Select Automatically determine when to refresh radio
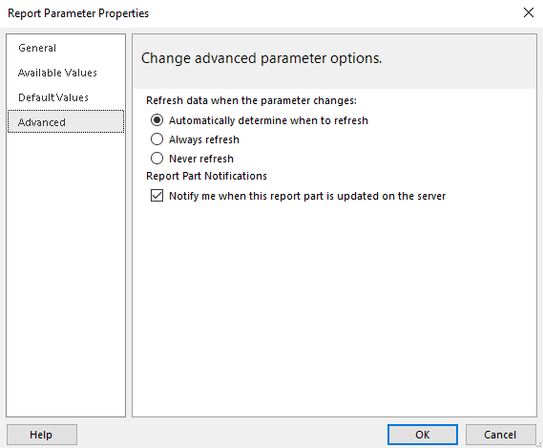Image resolution: width=543 pixels, height=448 pixels. coord(157,120)
